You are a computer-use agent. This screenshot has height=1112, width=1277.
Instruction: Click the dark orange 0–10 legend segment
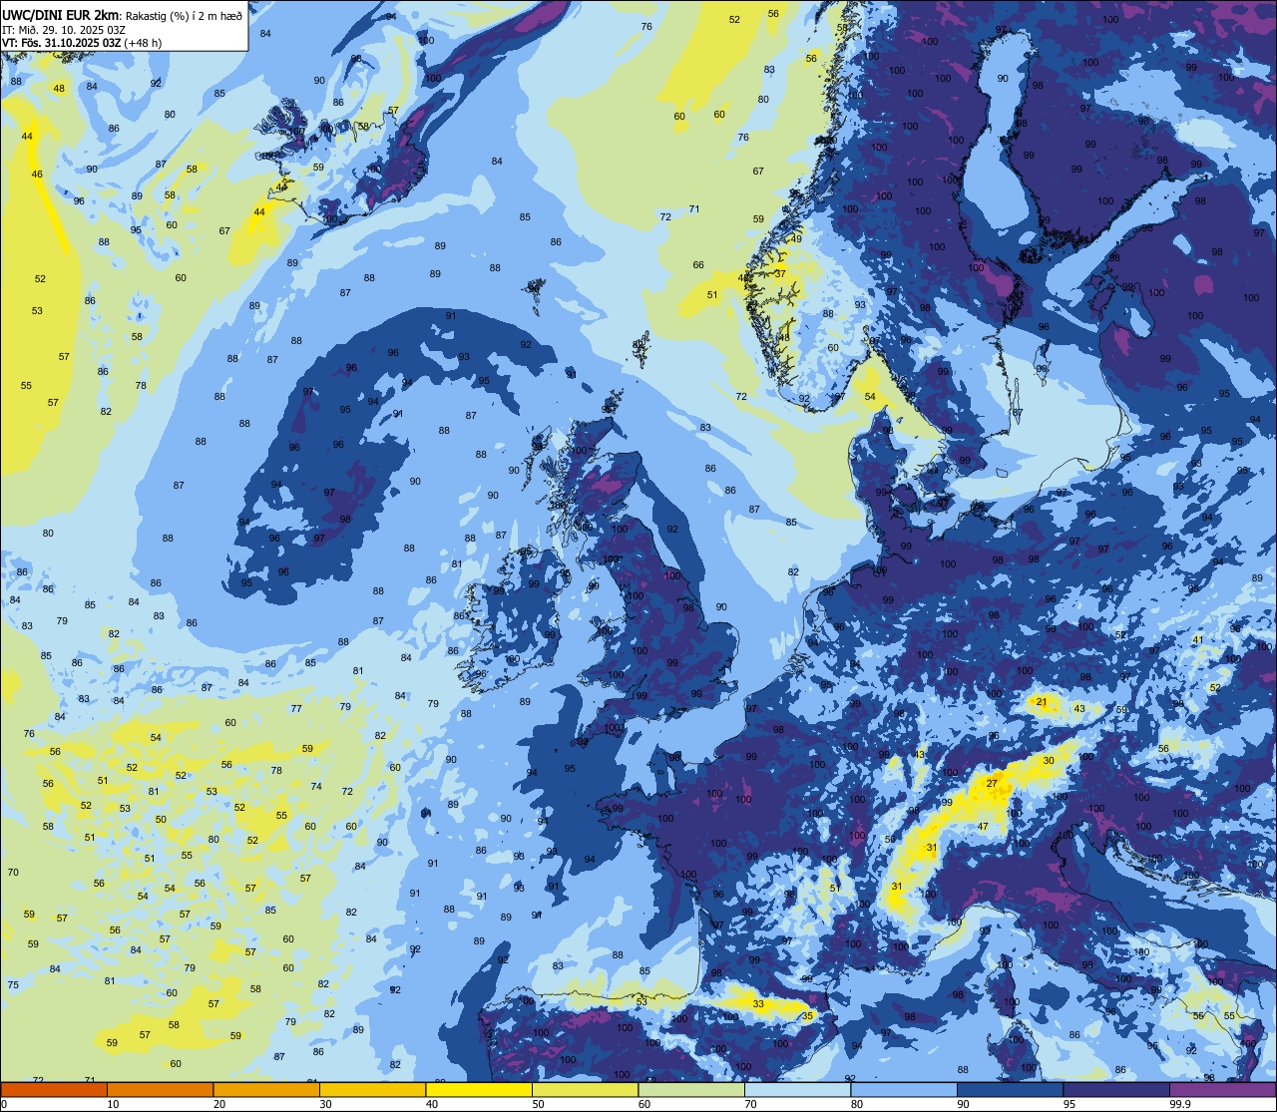point(54,1089)
